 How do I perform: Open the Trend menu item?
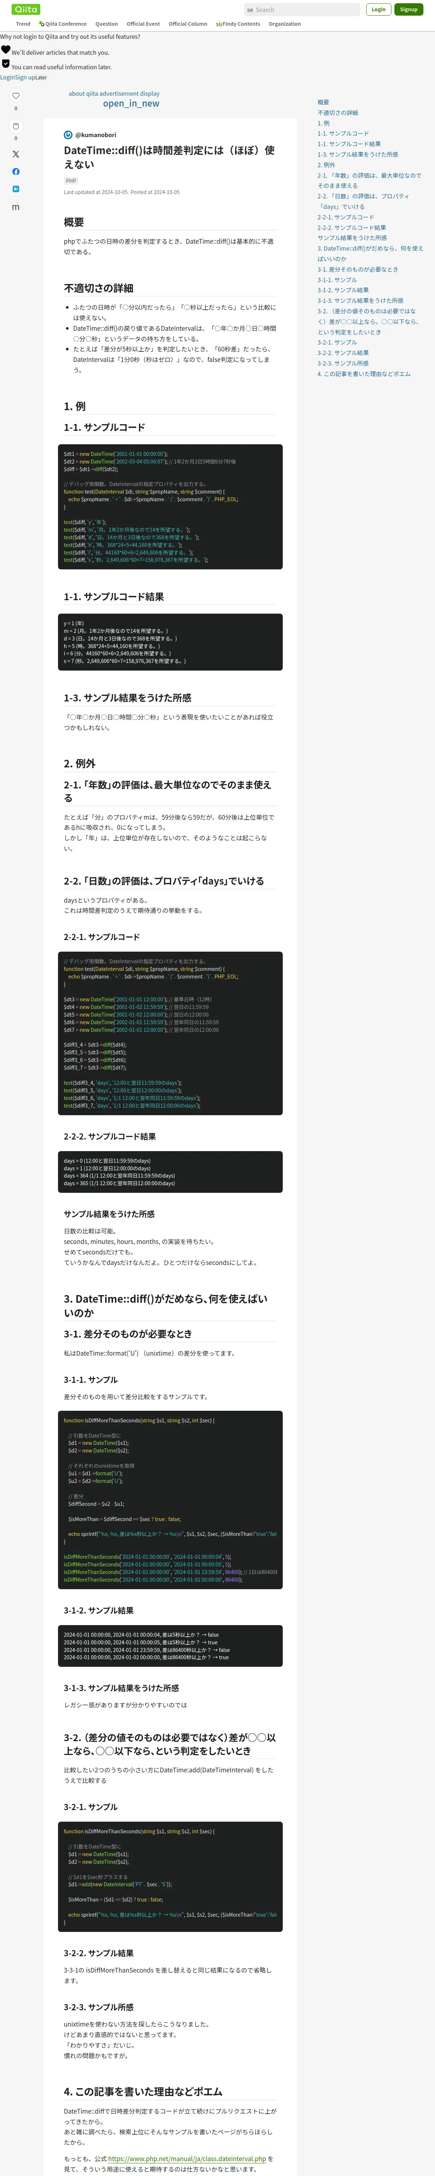23,24
